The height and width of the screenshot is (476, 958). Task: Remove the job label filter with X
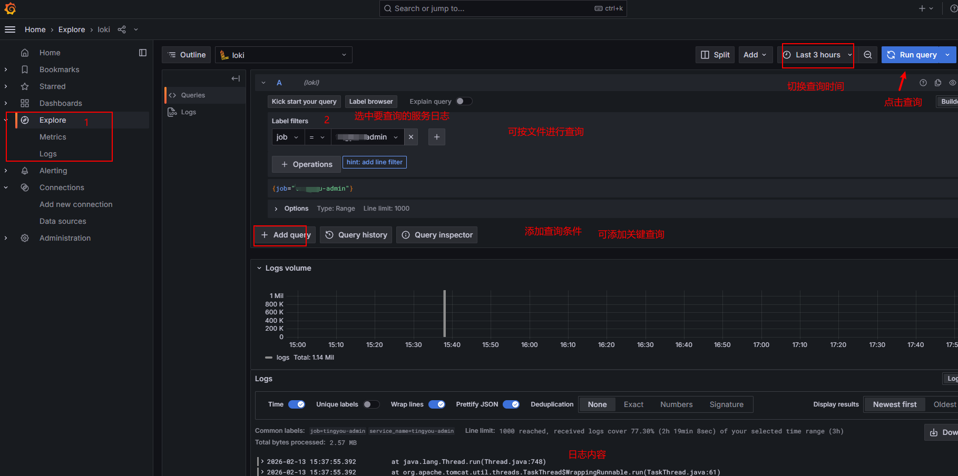[x=411, y=137]
